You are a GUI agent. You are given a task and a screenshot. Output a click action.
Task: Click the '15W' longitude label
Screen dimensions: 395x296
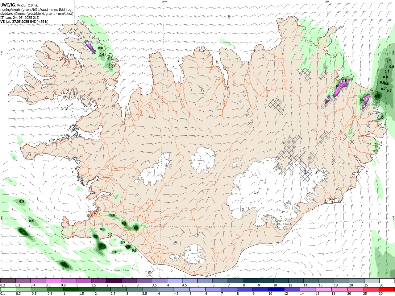[x=327, y=2]
